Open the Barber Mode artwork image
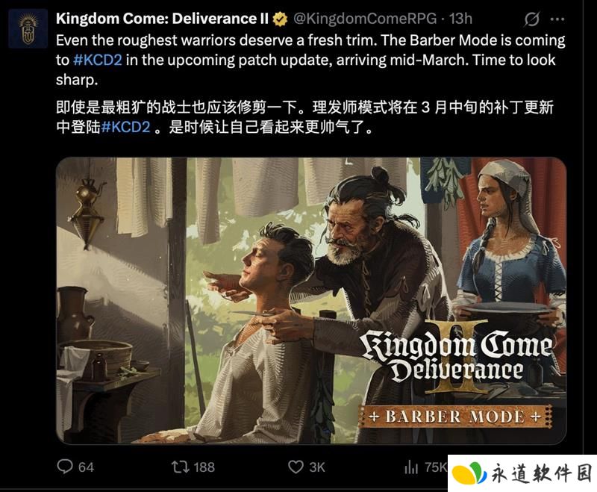This screenshot has width=597, height=492. [x=311, y=300]
